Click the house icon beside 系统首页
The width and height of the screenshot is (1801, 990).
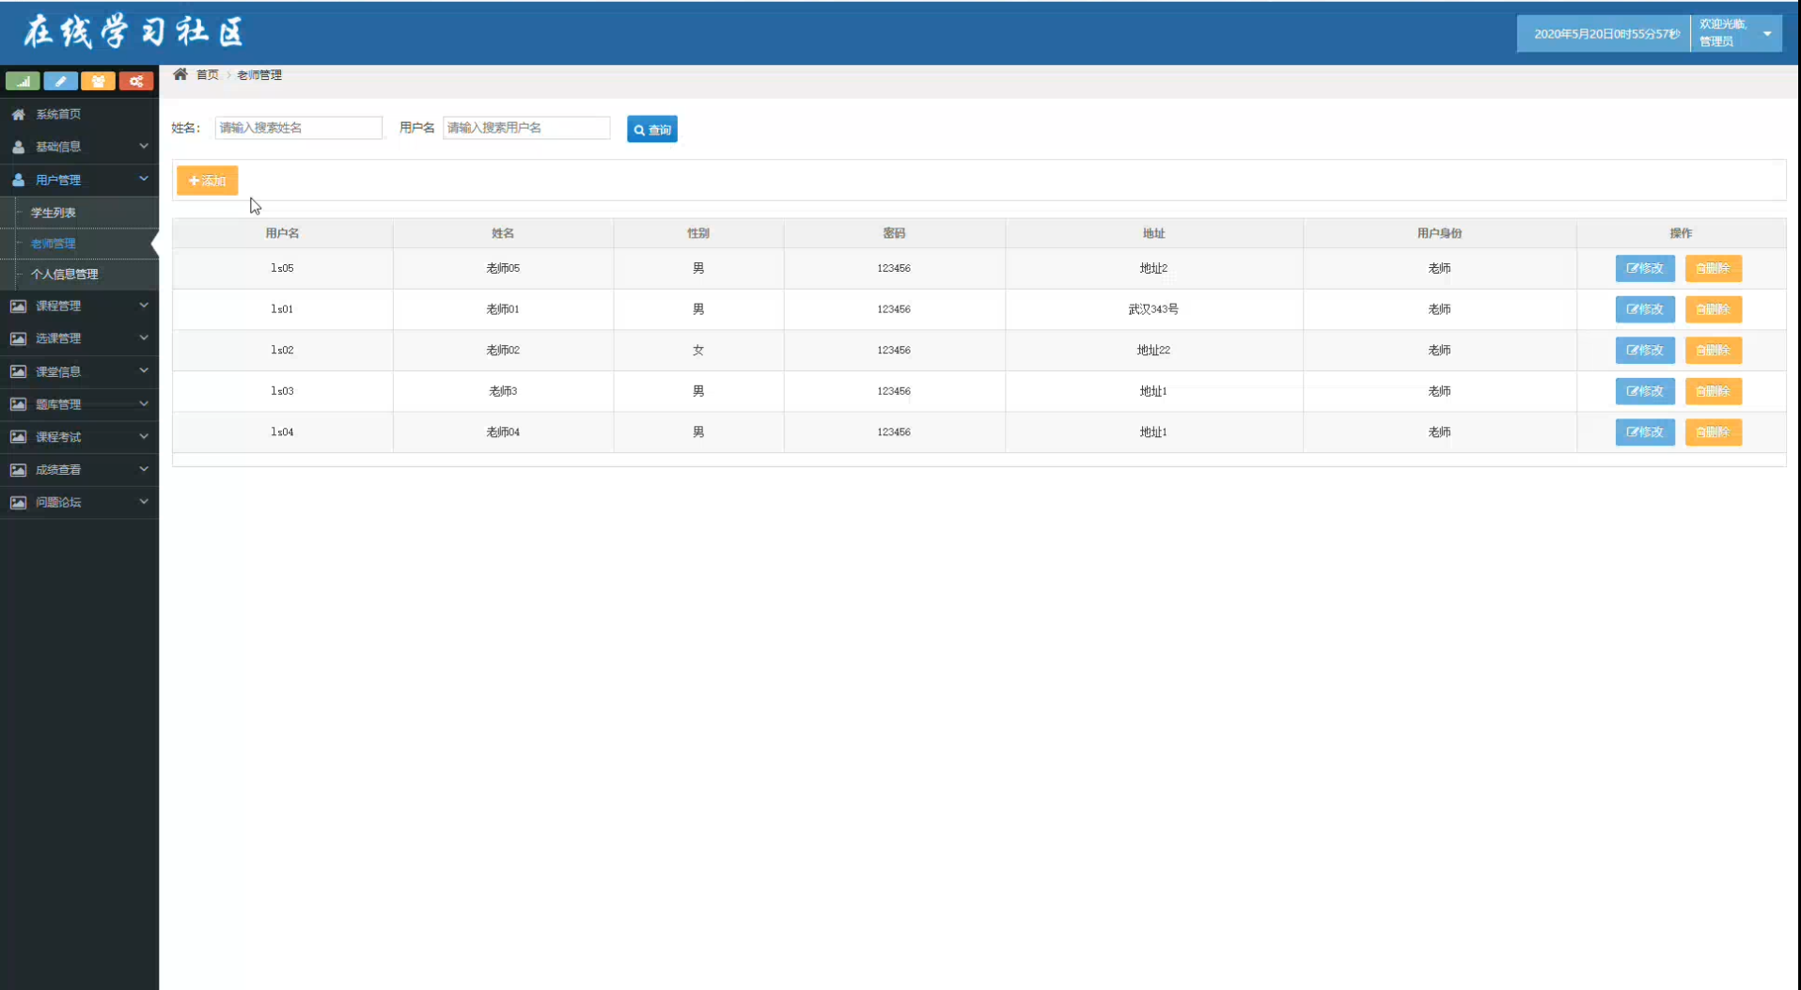18,114
